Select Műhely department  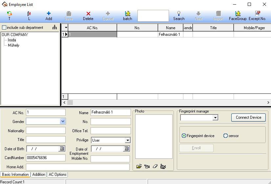[x=13, y=45]
